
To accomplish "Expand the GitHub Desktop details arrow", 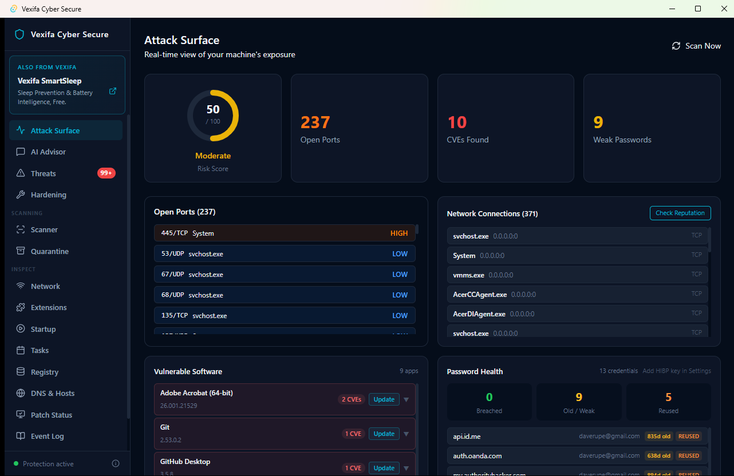I will click(x=407, y=468).
